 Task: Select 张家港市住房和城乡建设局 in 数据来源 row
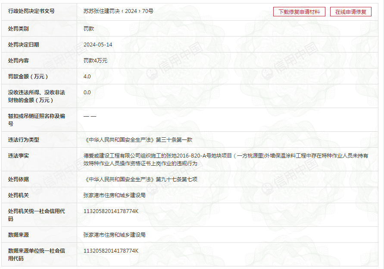[114, 235]
